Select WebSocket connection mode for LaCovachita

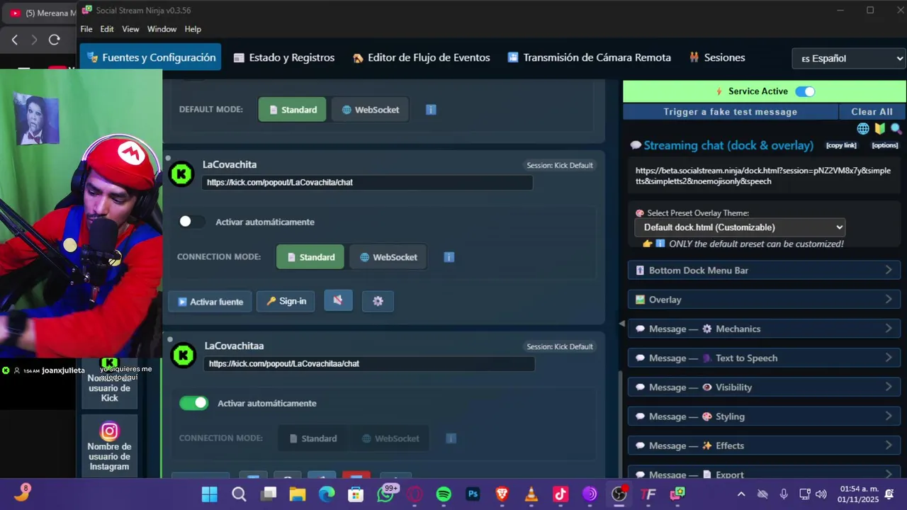pyautogui.click(x=388, y=257)
